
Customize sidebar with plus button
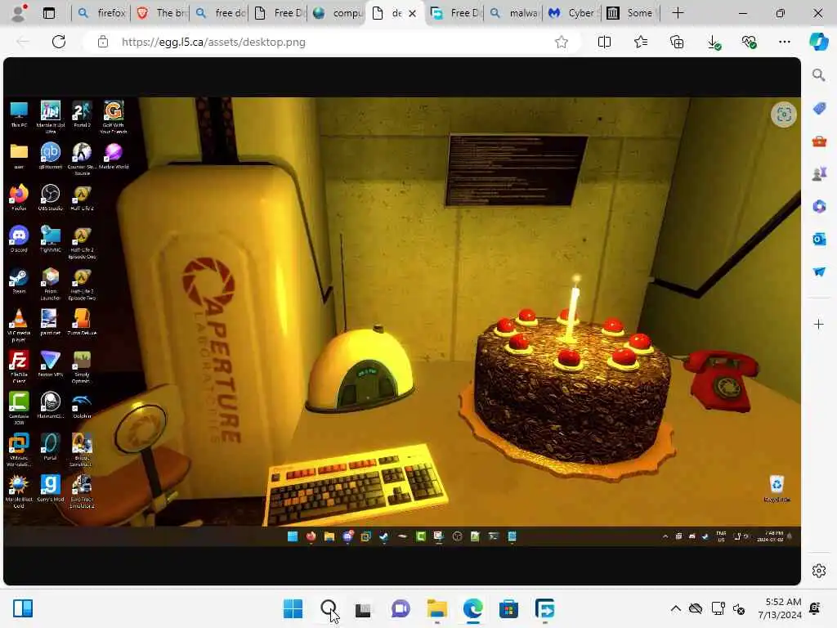coord(819,324)
